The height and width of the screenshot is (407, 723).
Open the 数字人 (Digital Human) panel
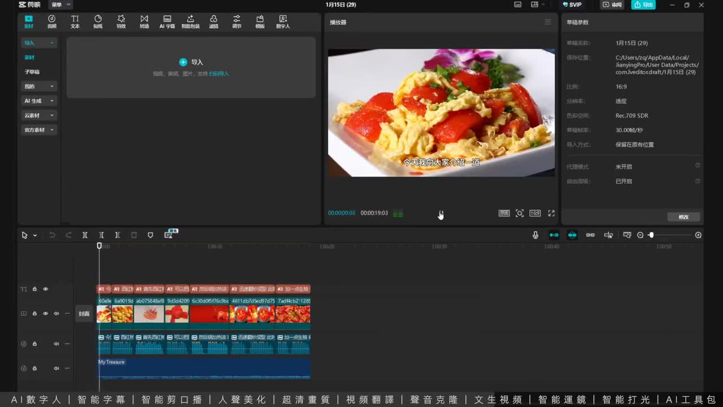click(x=283, y=21)
